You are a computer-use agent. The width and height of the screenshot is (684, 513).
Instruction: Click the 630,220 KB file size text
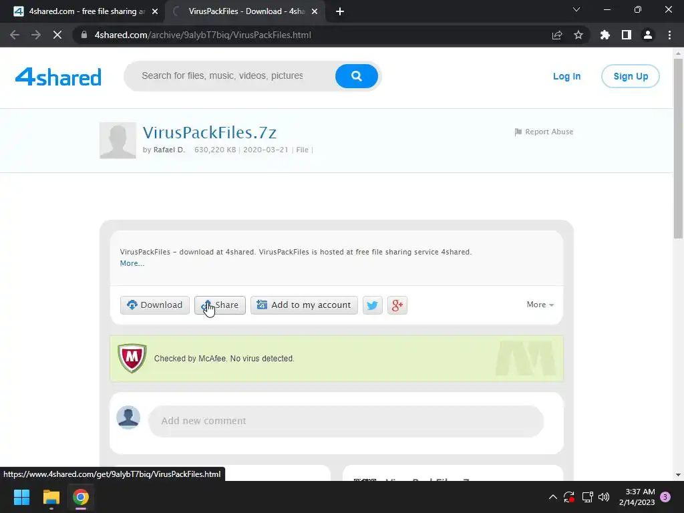click(215, 150)
